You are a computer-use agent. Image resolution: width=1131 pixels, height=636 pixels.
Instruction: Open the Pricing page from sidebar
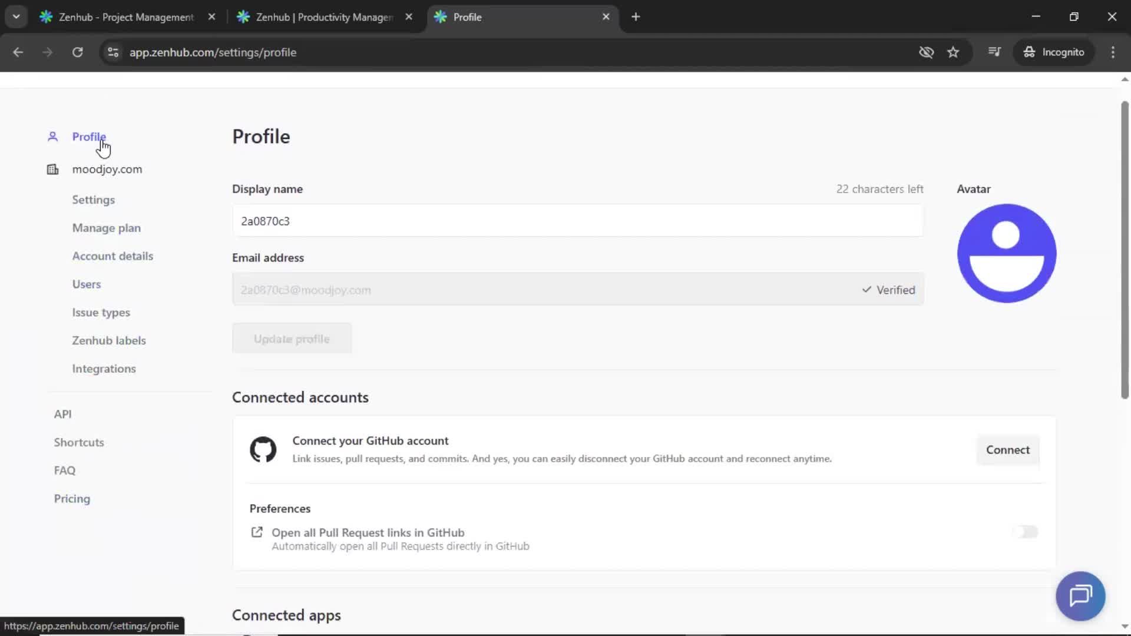[71, 498]
